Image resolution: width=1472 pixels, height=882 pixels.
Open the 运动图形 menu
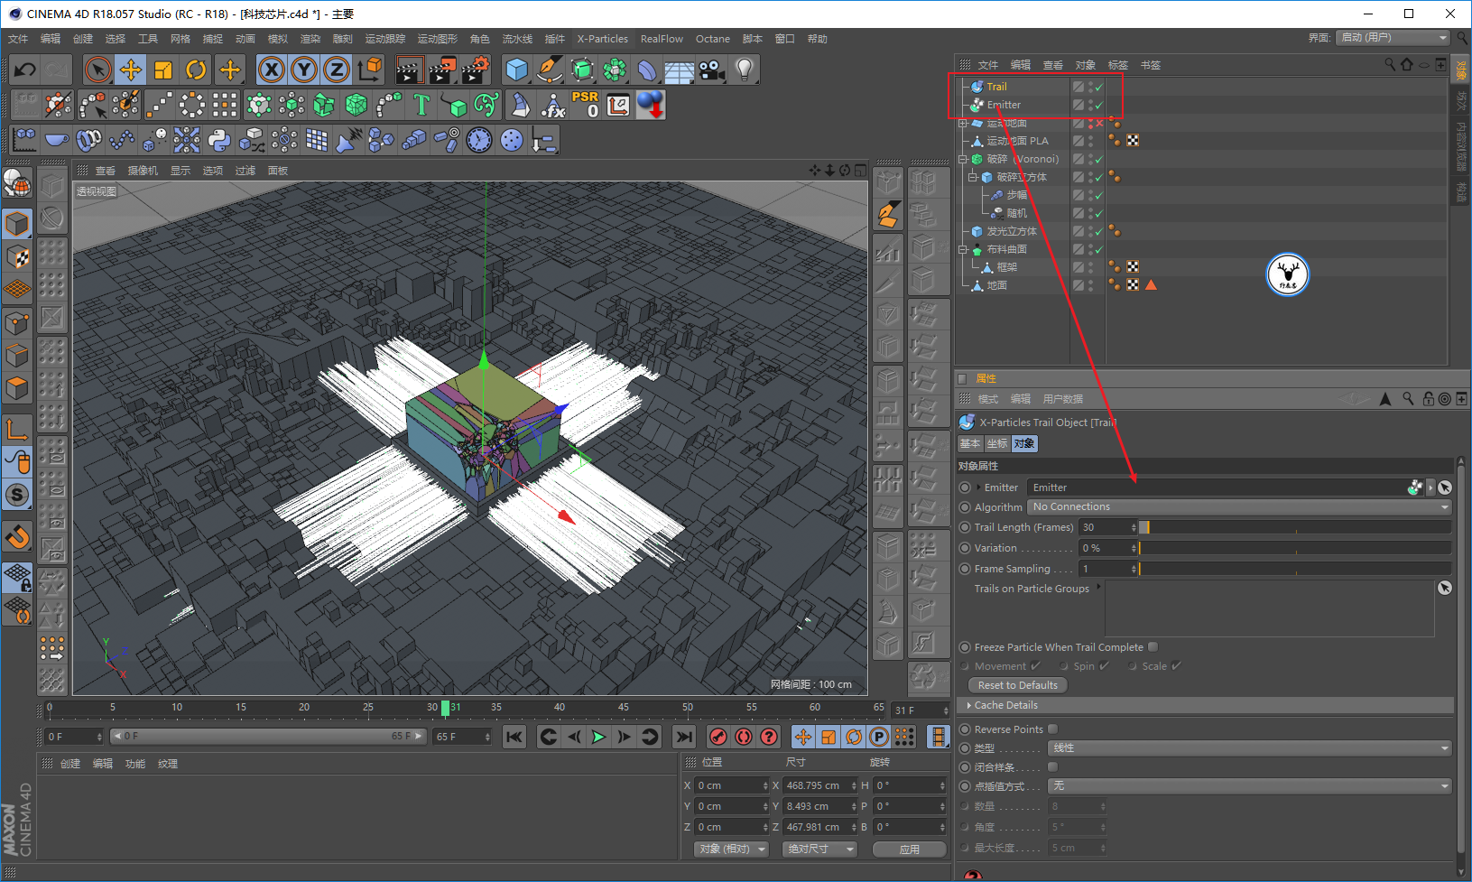[x=438, y=39]
